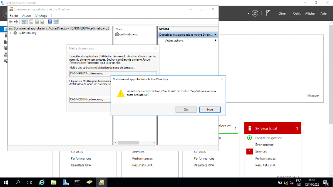The height and width of the screenshot is (187, 333).
Task: Click the Windows Start button
Action: [x=6, y=182]
